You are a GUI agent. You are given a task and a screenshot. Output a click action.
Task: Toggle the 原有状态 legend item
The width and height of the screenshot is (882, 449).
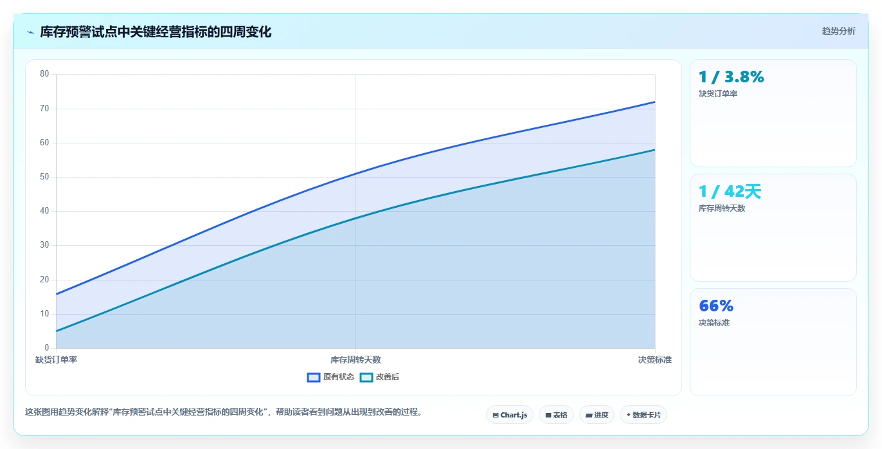(x=330, y=377)
